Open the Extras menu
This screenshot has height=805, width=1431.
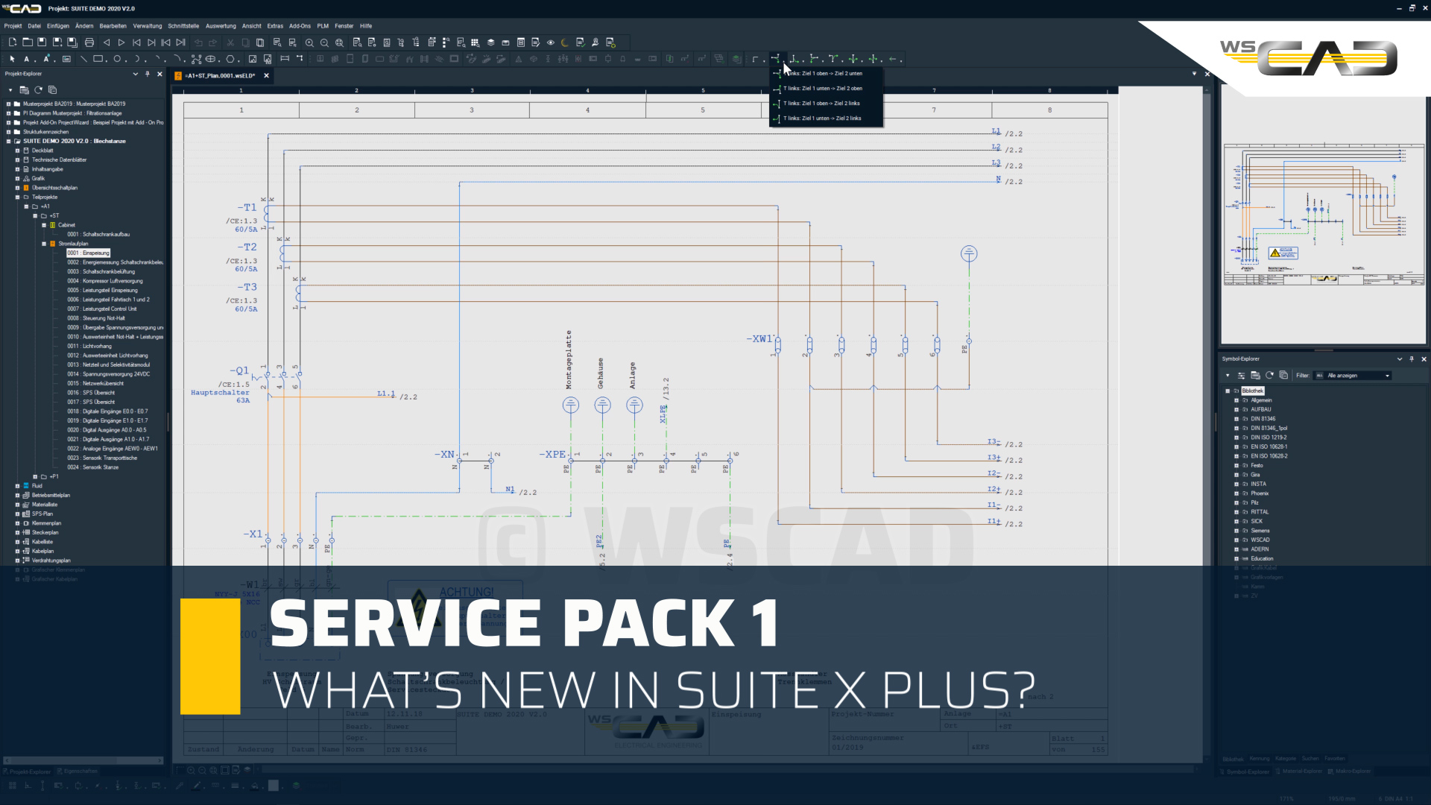(x=275, y=25)
